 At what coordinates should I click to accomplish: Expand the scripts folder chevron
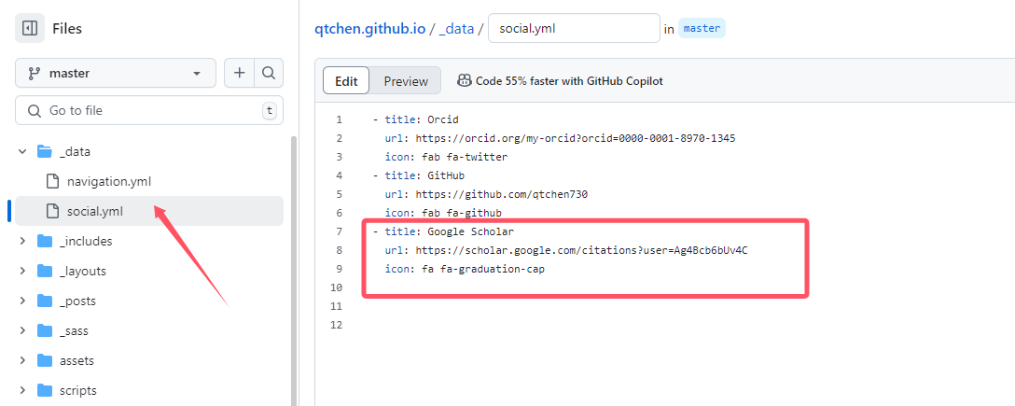[22, 390]
